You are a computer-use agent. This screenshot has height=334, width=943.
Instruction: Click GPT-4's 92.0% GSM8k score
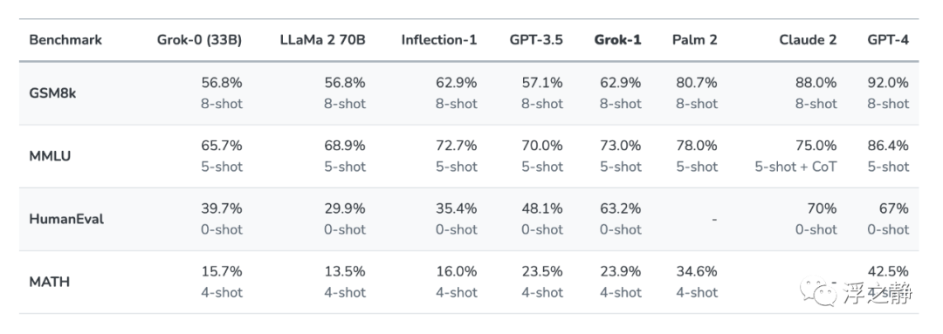point(888,83)
